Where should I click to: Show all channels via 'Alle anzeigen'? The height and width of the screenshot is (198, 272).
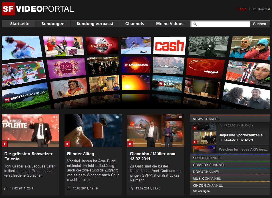tap(202, 191)
